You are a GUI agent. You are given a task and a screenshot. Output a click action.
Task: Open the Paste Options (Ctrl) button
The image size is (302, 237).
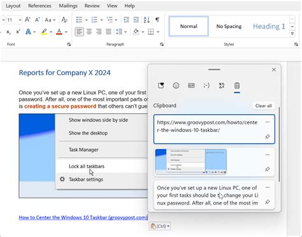[160, 226]
